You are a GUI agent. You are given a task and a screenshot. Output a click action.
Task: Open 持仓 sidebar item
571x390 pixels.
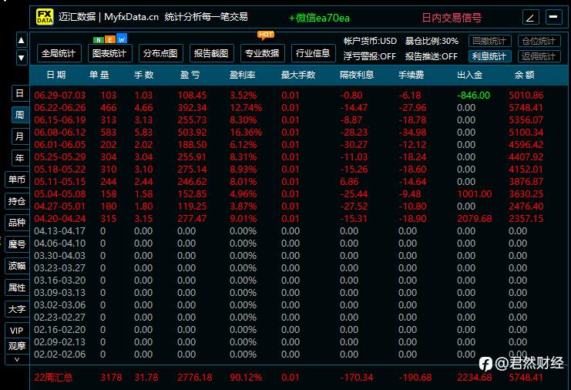tap(17, 201)
